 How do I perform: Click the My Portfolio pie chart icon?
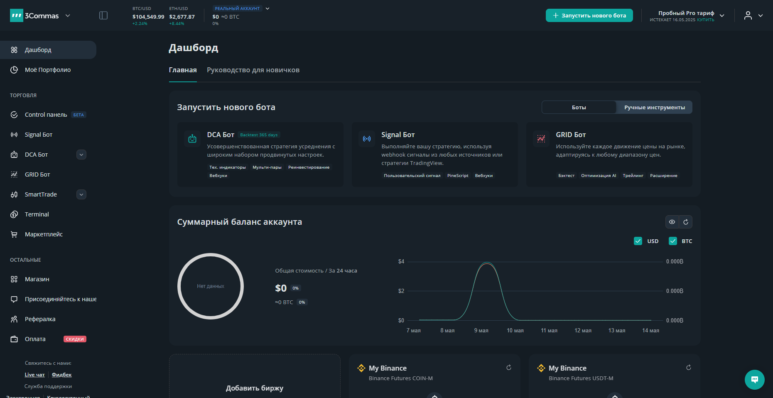point(14,70)
